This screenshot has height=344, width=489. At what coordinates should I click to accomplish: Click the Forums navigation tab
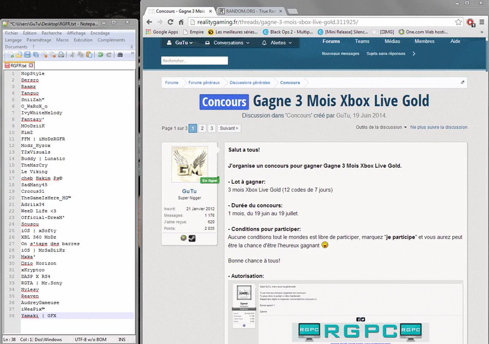point(331,41)
